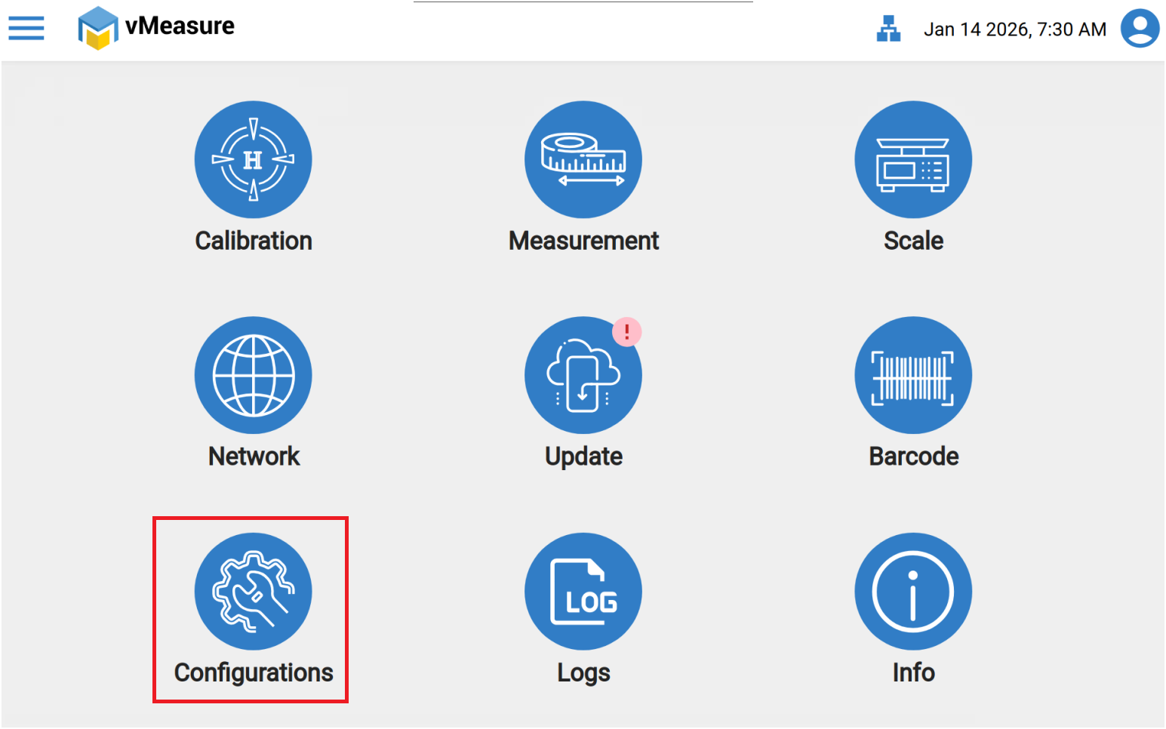Click the Calibration text label
The height and width of the screenshot is (729, 1166).
click(254, 241)
